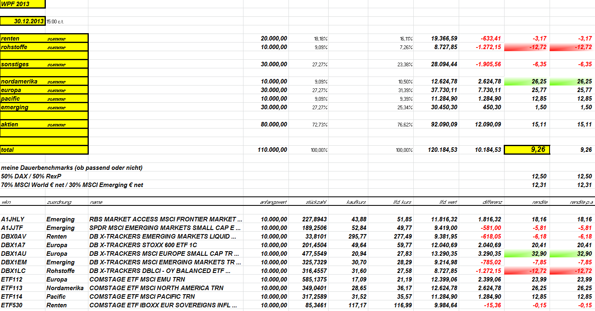Select the ETF530 ticker cell

coord(11,305)
